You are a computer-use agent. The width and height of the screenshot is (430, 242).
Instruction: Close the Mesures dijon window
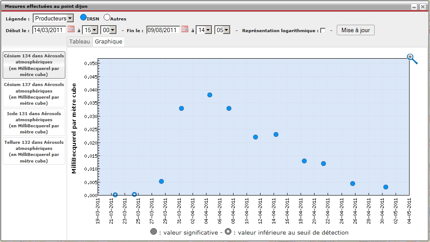coord(423,7)
